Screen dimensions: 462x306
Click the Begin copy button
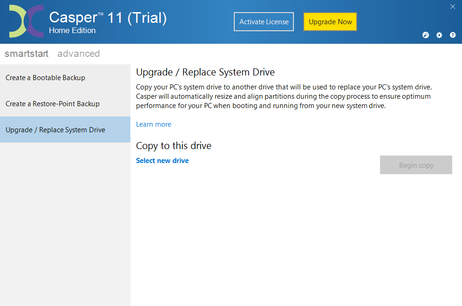[416, 165]
